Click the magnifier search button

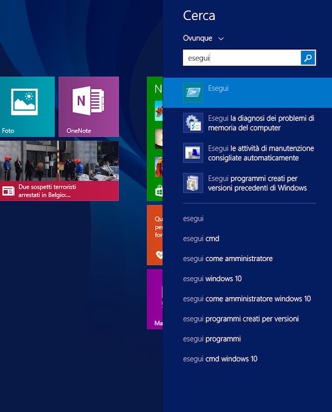pos(308,58)
